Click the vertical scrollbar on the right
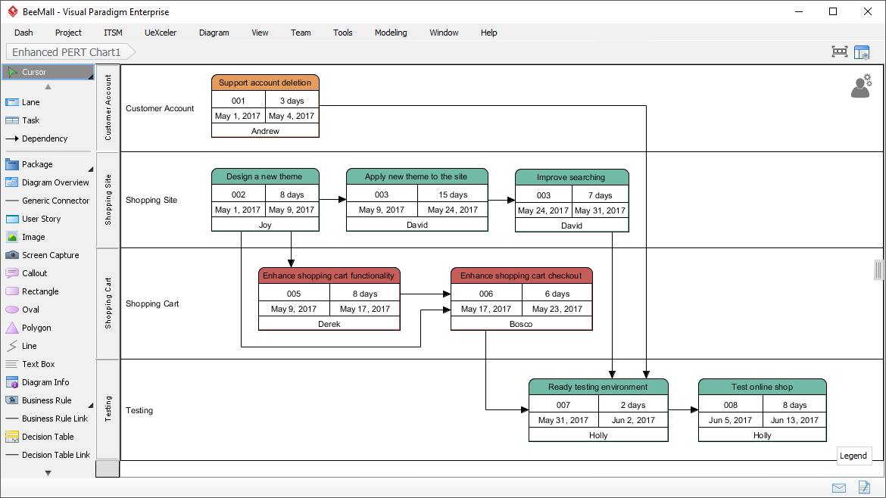The width and height of the screenshot is (886, 498). (x=878, y=270)
